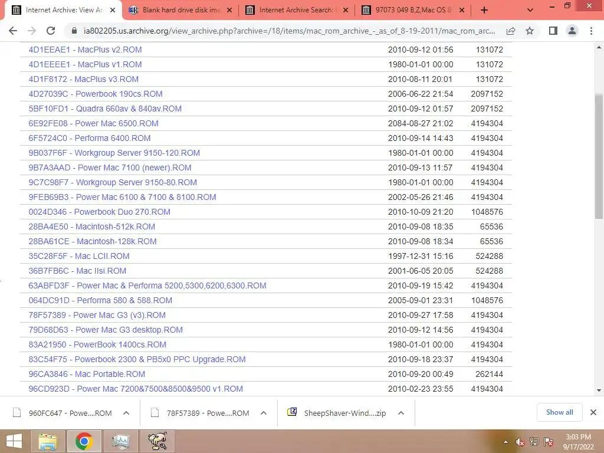Viewport: 604px width, 453px height.
Task: Open 9B037F6F - Workgroup Server 9150-120.ROM
Action: pyautogui.click(x=114, y=153)
